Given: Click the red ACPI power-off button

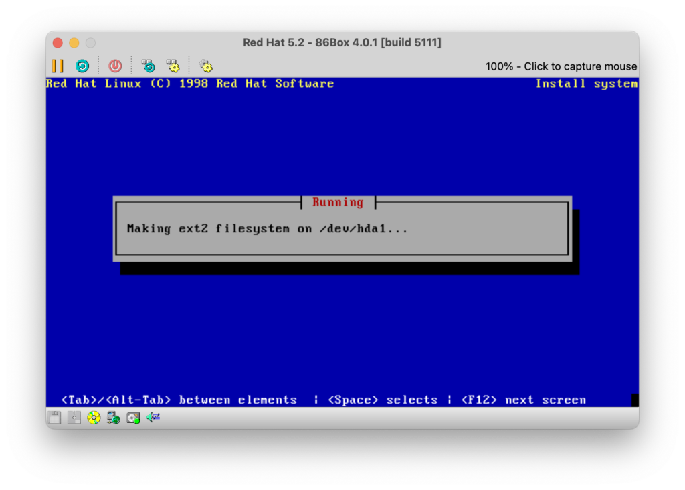Looking at the screenshot, I should click(x=115, y=66).
